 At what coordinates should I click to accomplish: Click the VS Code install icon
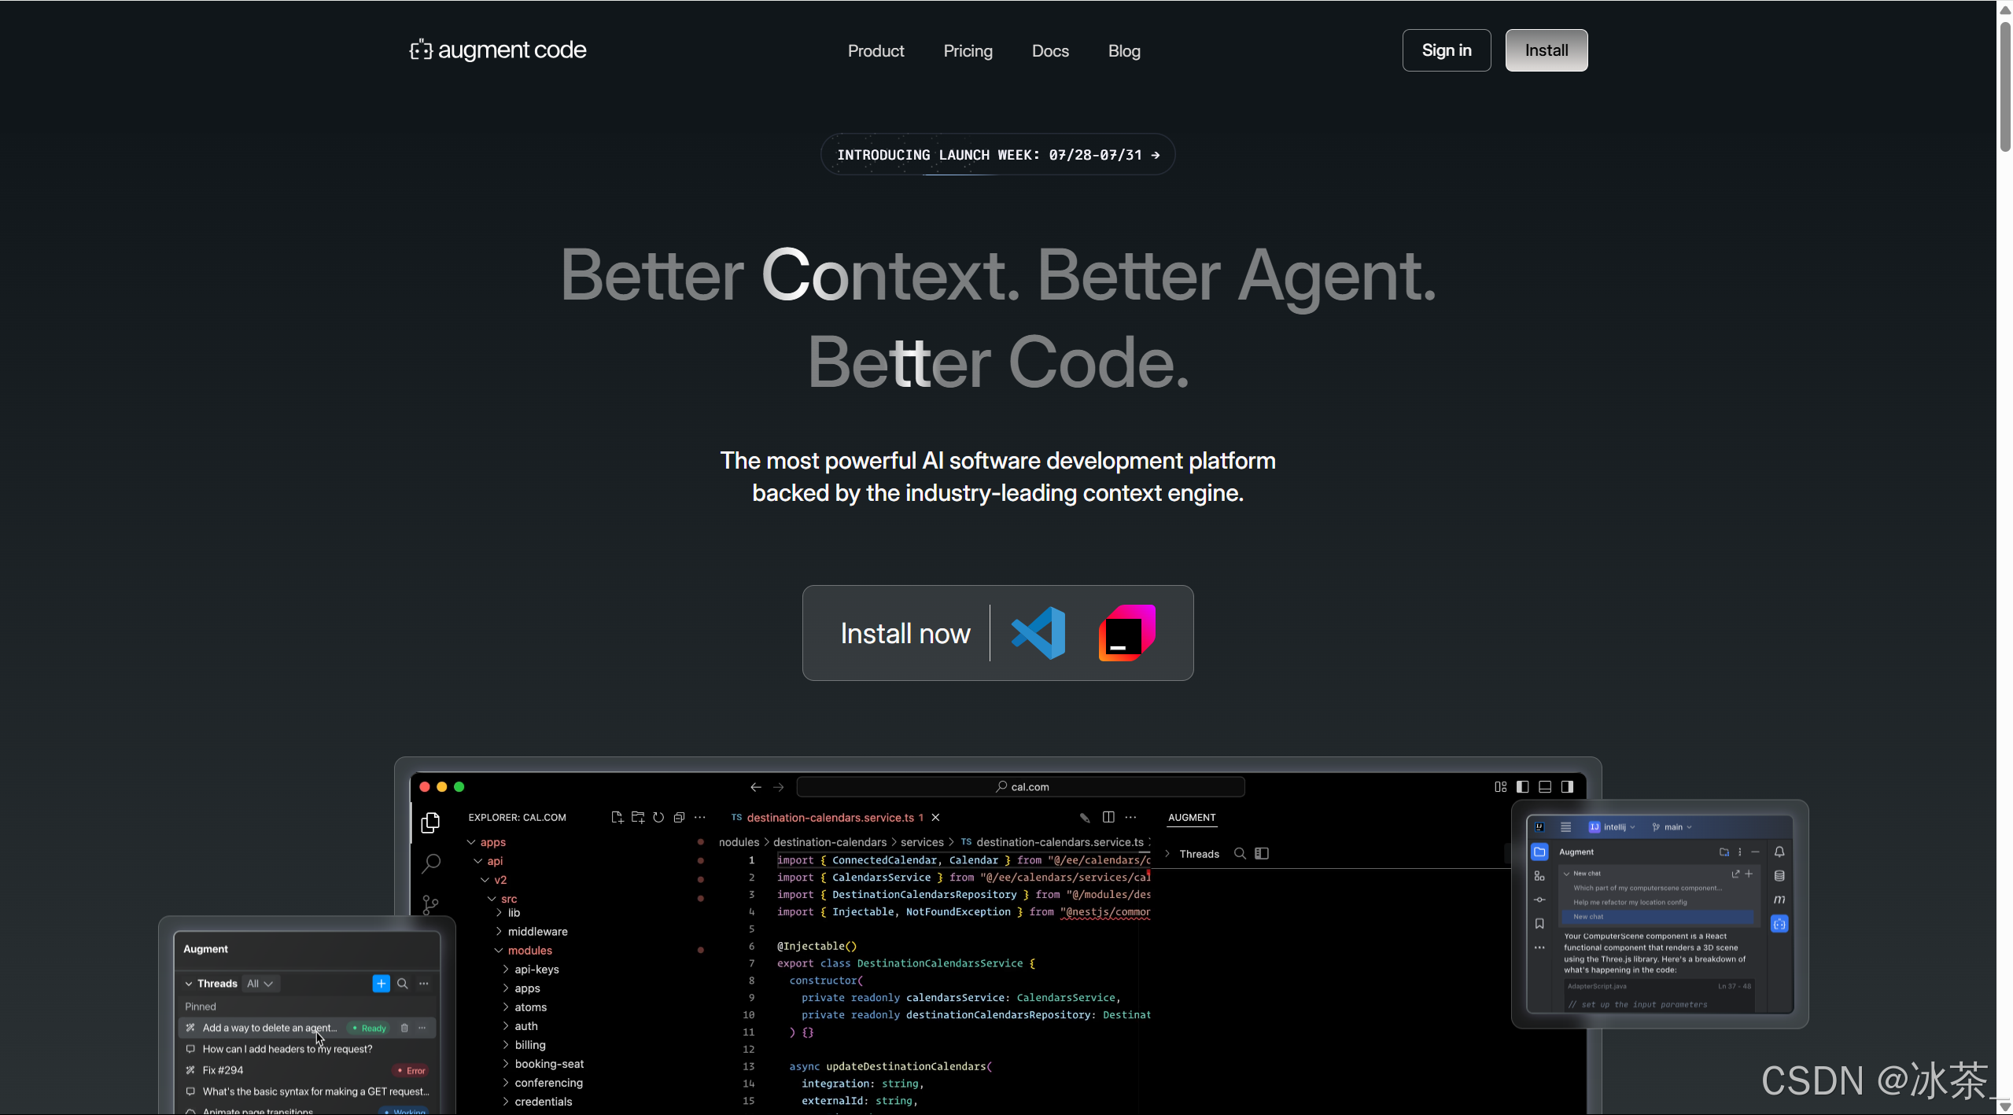1038,633
